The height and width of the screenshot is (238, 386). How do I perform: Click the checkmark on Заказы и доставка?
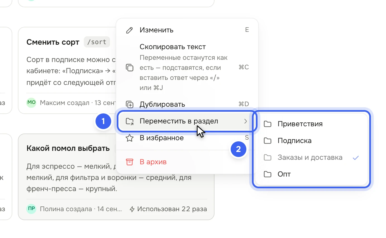tap(356, 158)
